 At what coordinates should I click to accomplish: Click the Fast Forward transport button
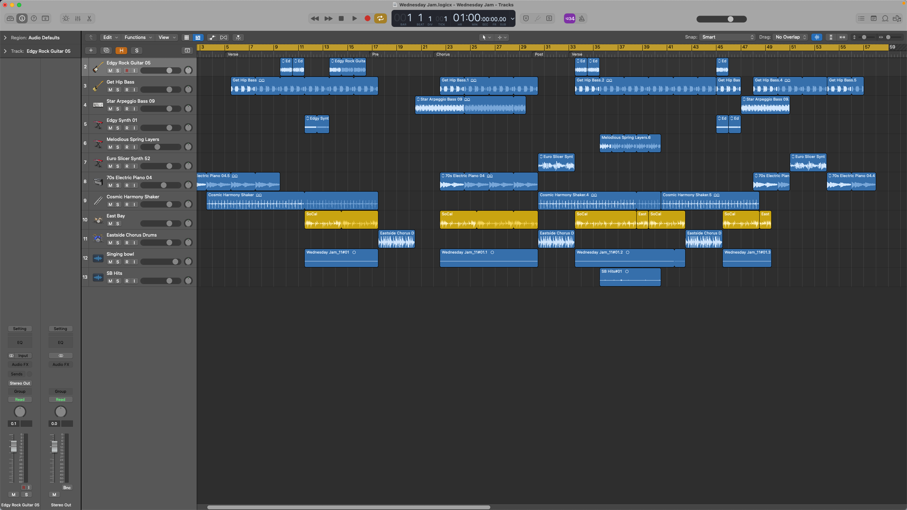(x=328, y=18)
